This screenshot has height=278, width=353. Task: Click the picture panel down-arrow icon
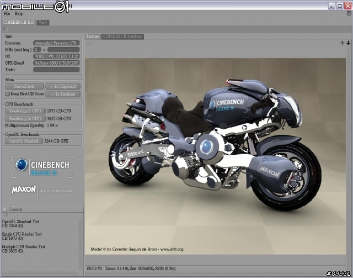[x=348, y=43]
